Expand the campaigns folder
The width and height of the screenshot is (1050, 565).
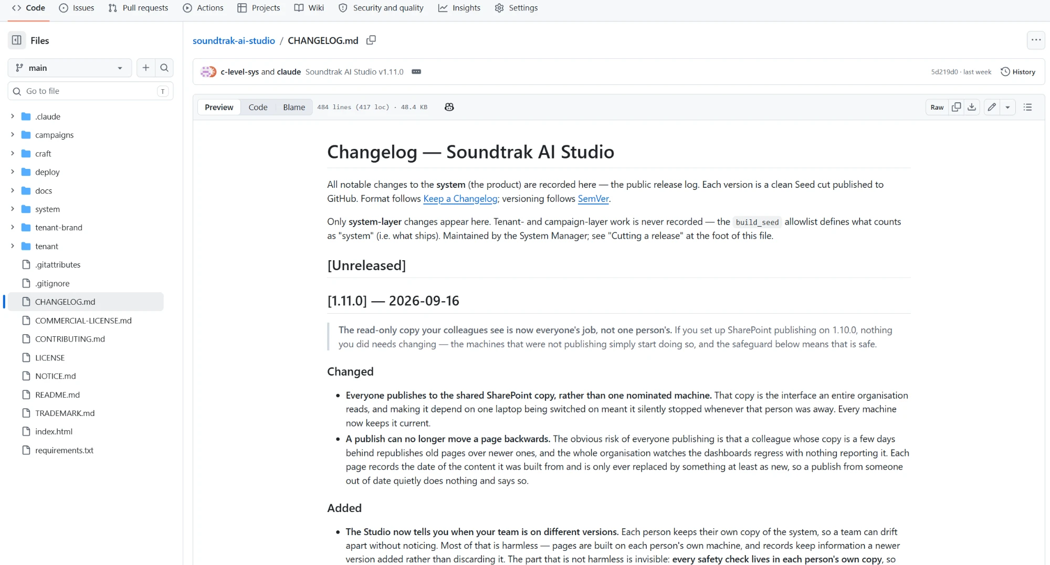click(13, 135)
